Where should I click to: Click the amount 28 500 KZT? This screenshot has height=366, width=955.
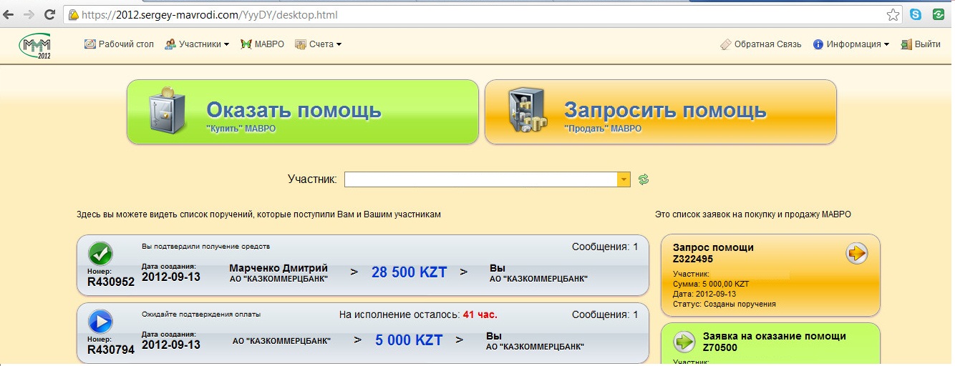(409, 272)
